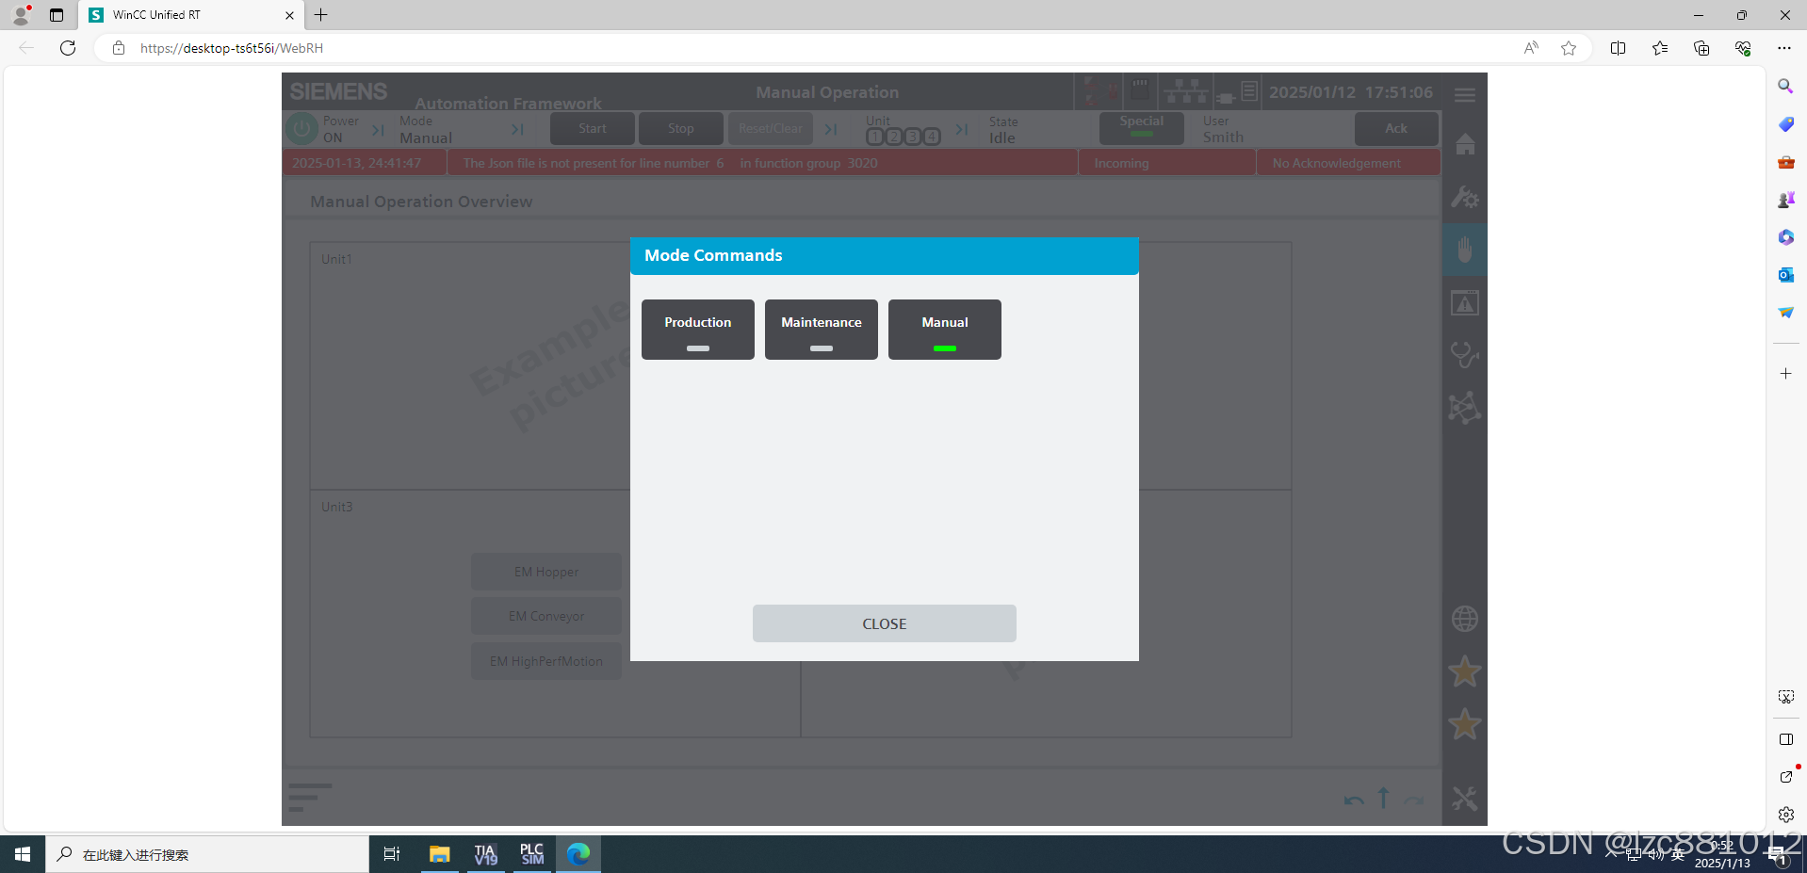Open the globe navigation icon in the sidebar
This screenshot has width=1807, height=873.
click(x=1464, y=619)
